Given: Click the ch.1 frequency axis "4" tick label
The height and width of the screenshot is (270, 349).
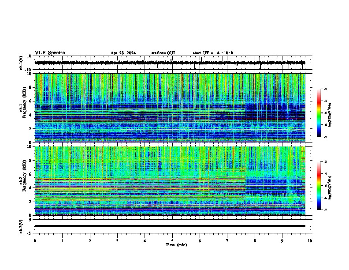Looking at the screenshot, I should tap(30, 115).
